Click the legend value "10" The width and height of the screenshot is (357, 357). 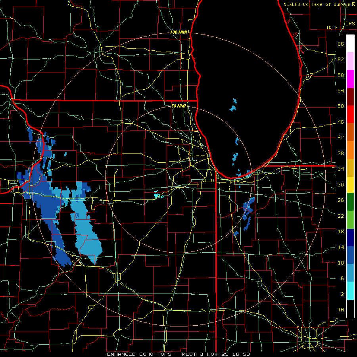pyautogui.click(x=341, y=263)
